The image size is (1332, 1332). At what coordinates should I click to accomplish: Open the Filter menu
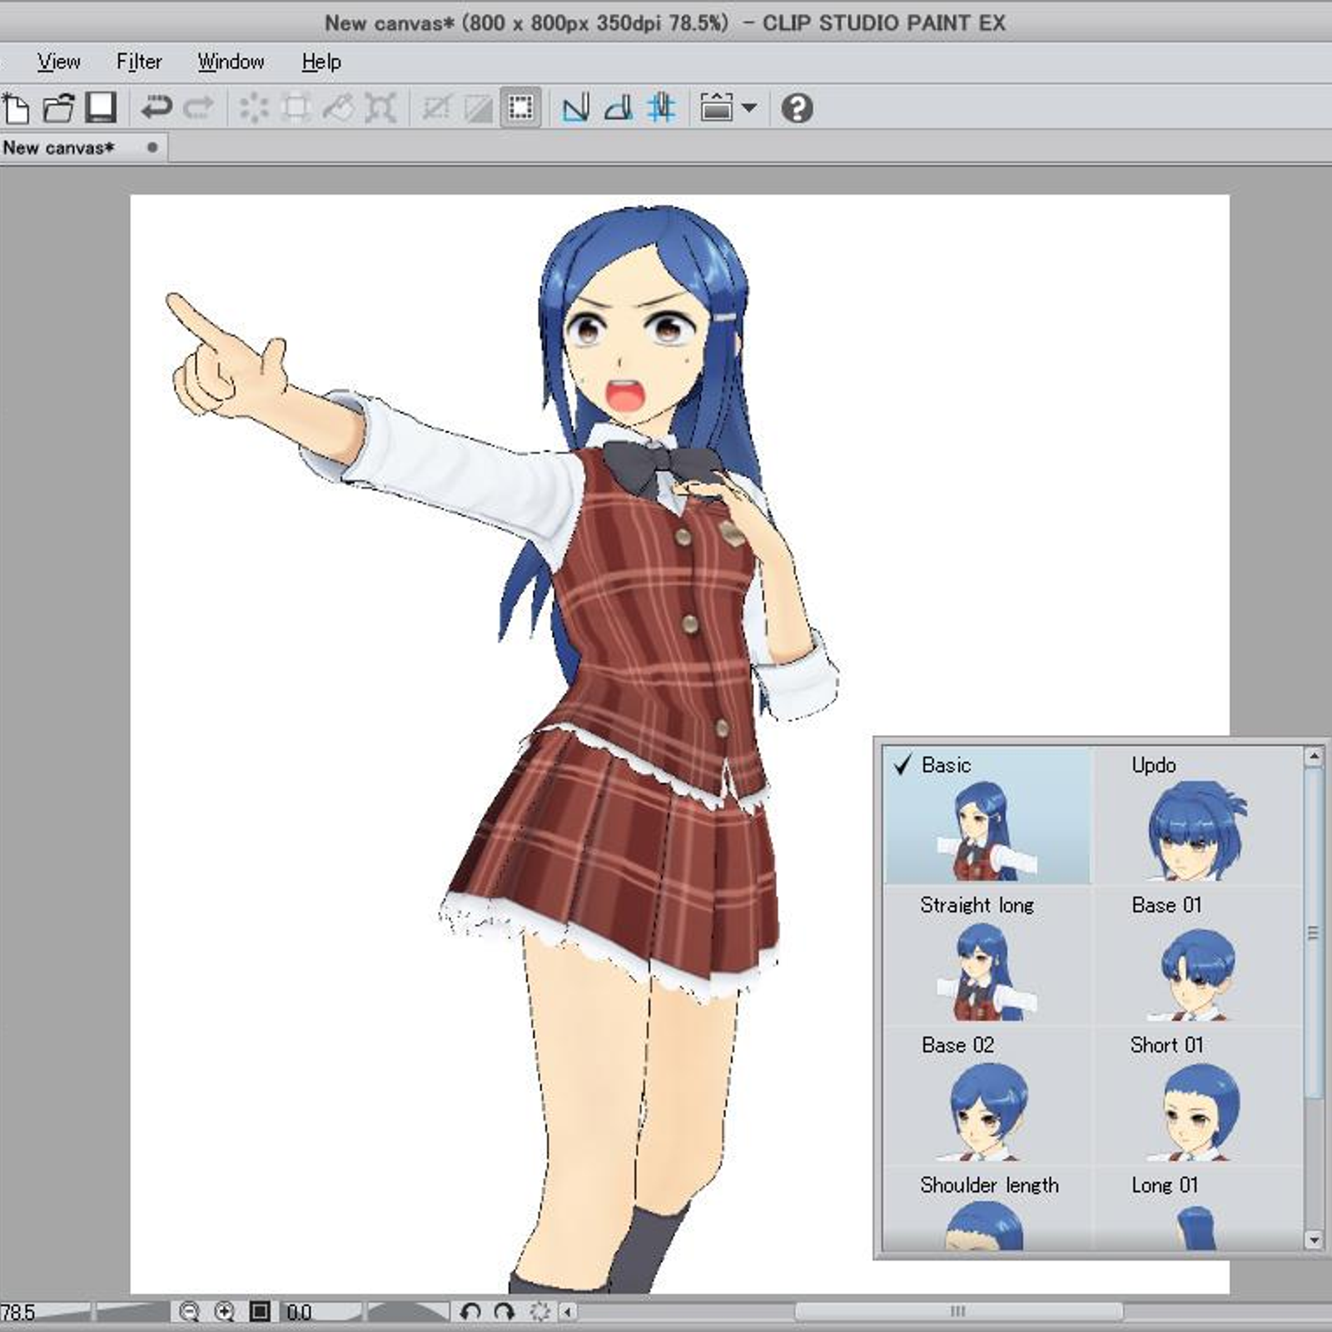tap(139, 62)
